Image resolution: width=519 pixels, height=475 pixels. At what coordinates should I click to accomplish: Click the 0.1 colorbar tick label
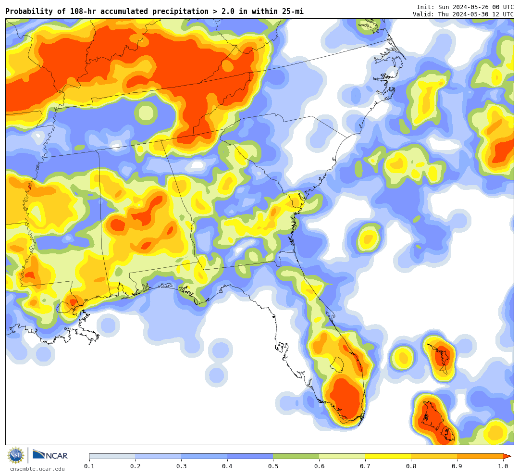(x=89, y=466)
